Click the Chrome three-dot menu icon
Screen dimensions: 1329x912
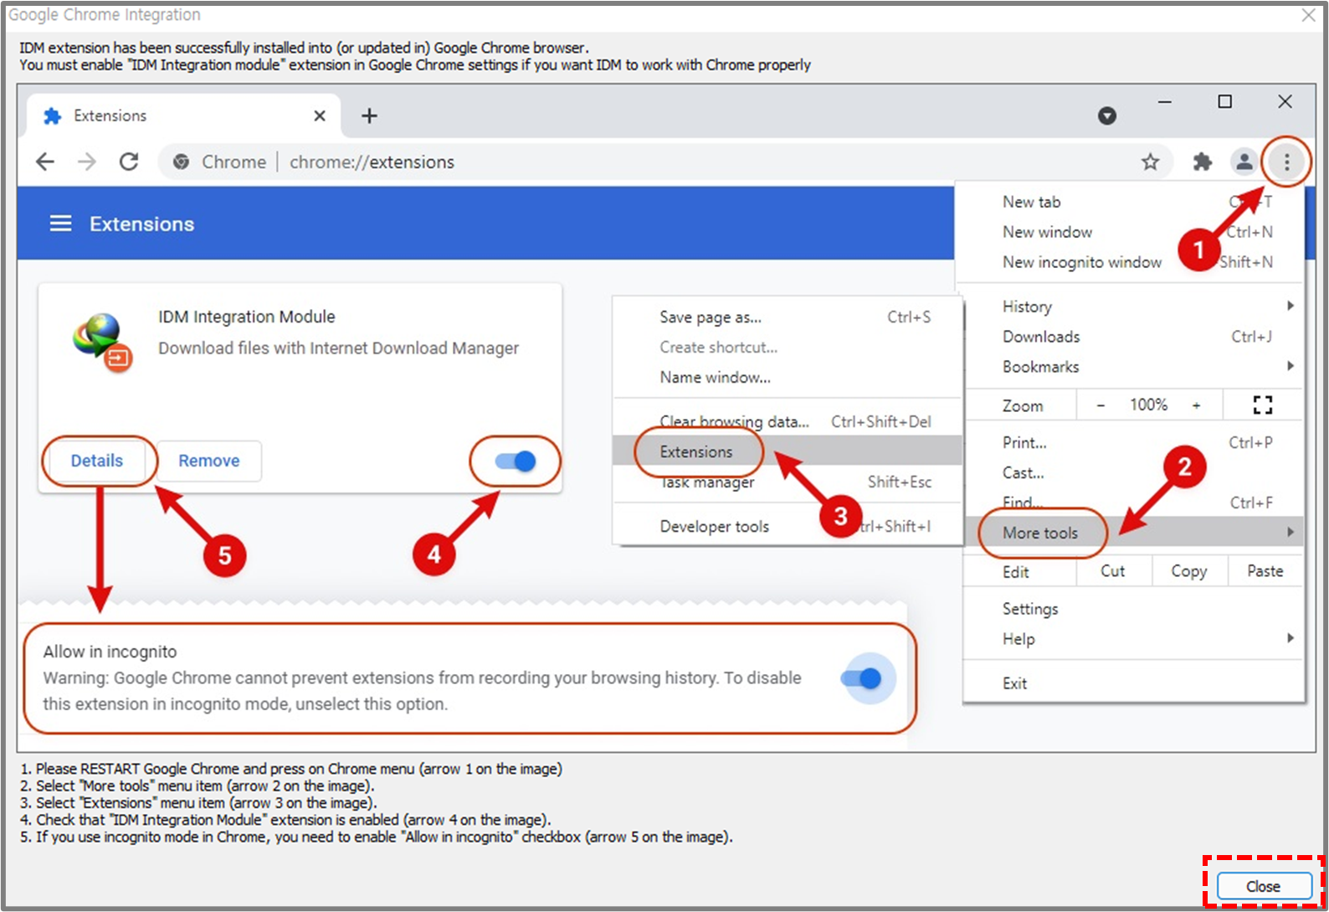tap(1286, 162)
